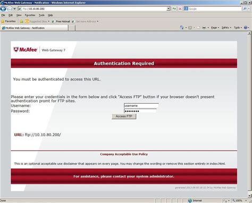Select the McAfee Web Gateway - Notification tab

(x=35, y=28)
